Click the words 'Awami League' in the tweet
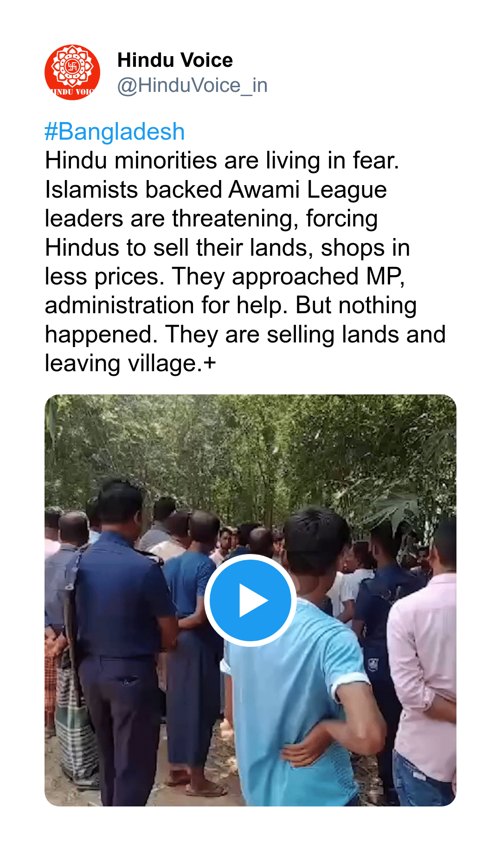Image resolution: width=501 pixels, height=851 pixels. (308, 190)
